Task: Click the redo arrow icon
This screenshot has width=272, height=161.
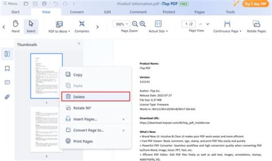Action: tap(65, 3)
